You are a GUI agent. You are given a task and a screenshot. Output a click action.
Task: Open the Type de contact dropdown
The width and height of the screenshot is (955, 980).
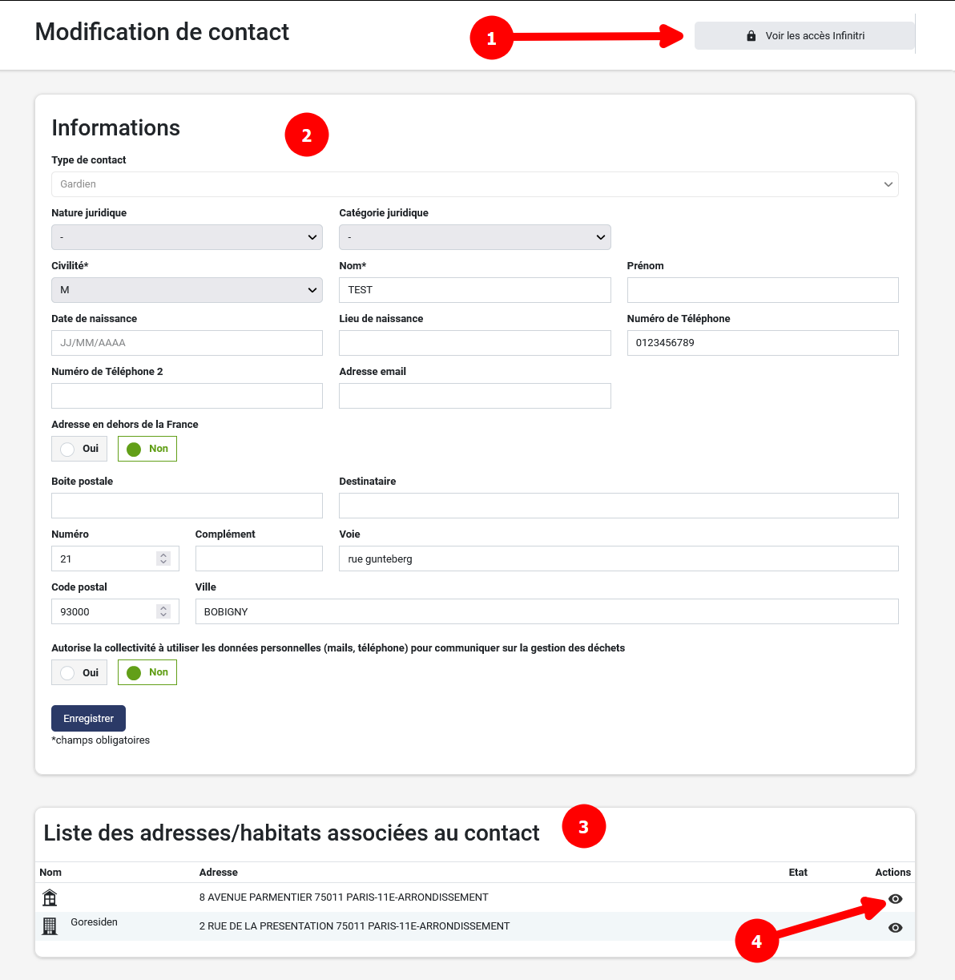(474, 184)
